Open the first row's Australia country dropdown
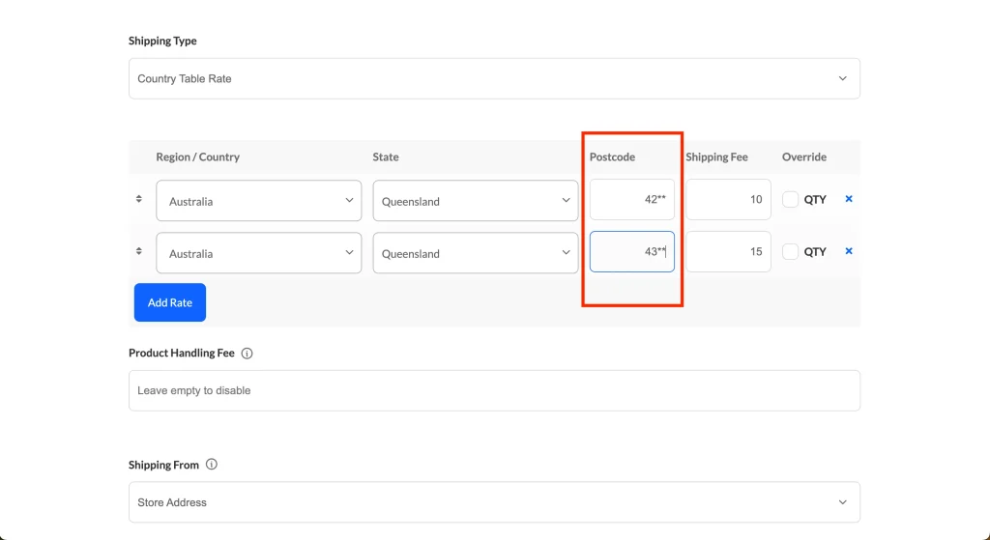Image resolution: width=990 pixels, height=540 pixels. [x=258, y=201]
